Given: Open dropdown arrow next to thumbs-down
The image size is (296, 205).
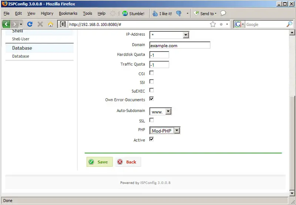Looking at the screenshot, I should (188, 13).
